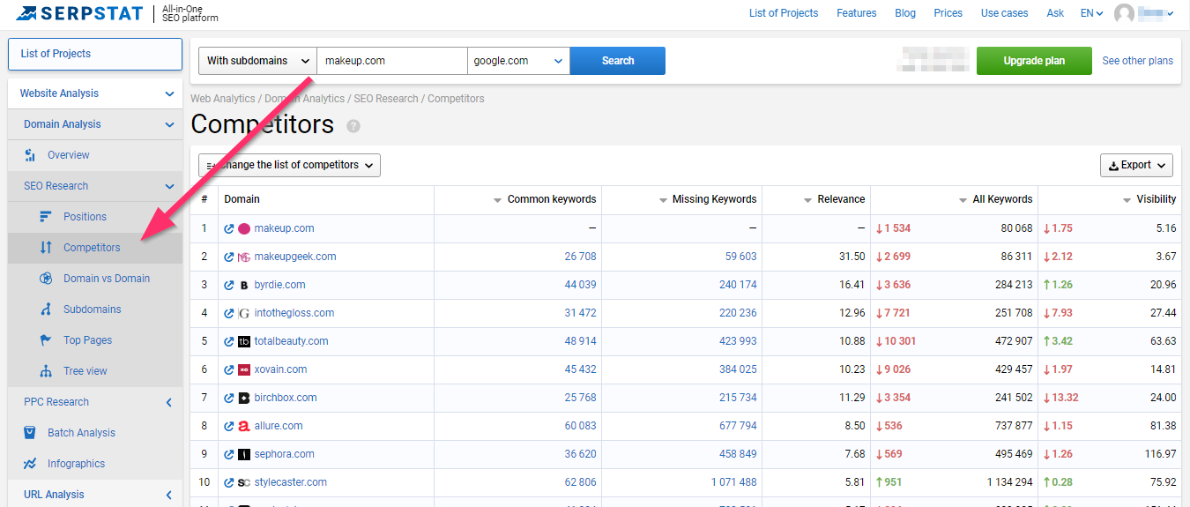Click the allure.com favicon
Image resolution: width=1190 pixels, height=507 pixels.
pos(244,426)
